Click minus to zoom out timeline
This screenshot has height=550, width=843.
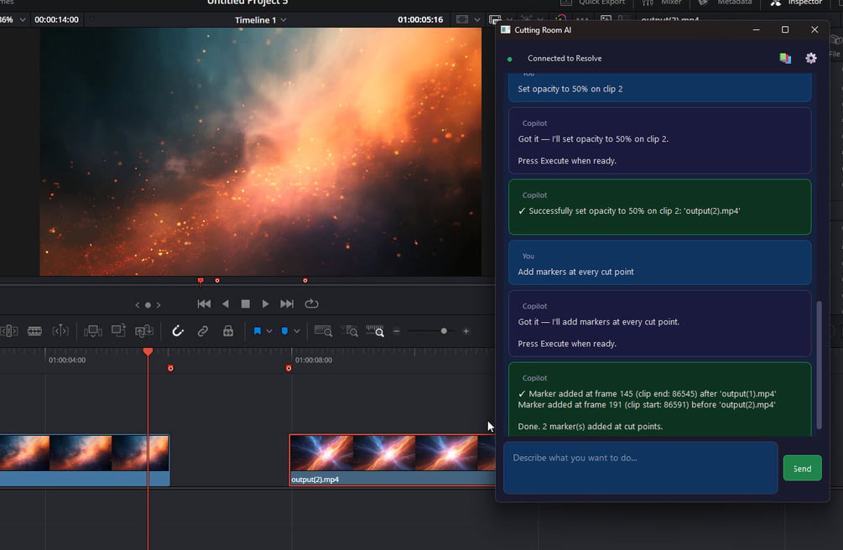(x=396, y=331)
